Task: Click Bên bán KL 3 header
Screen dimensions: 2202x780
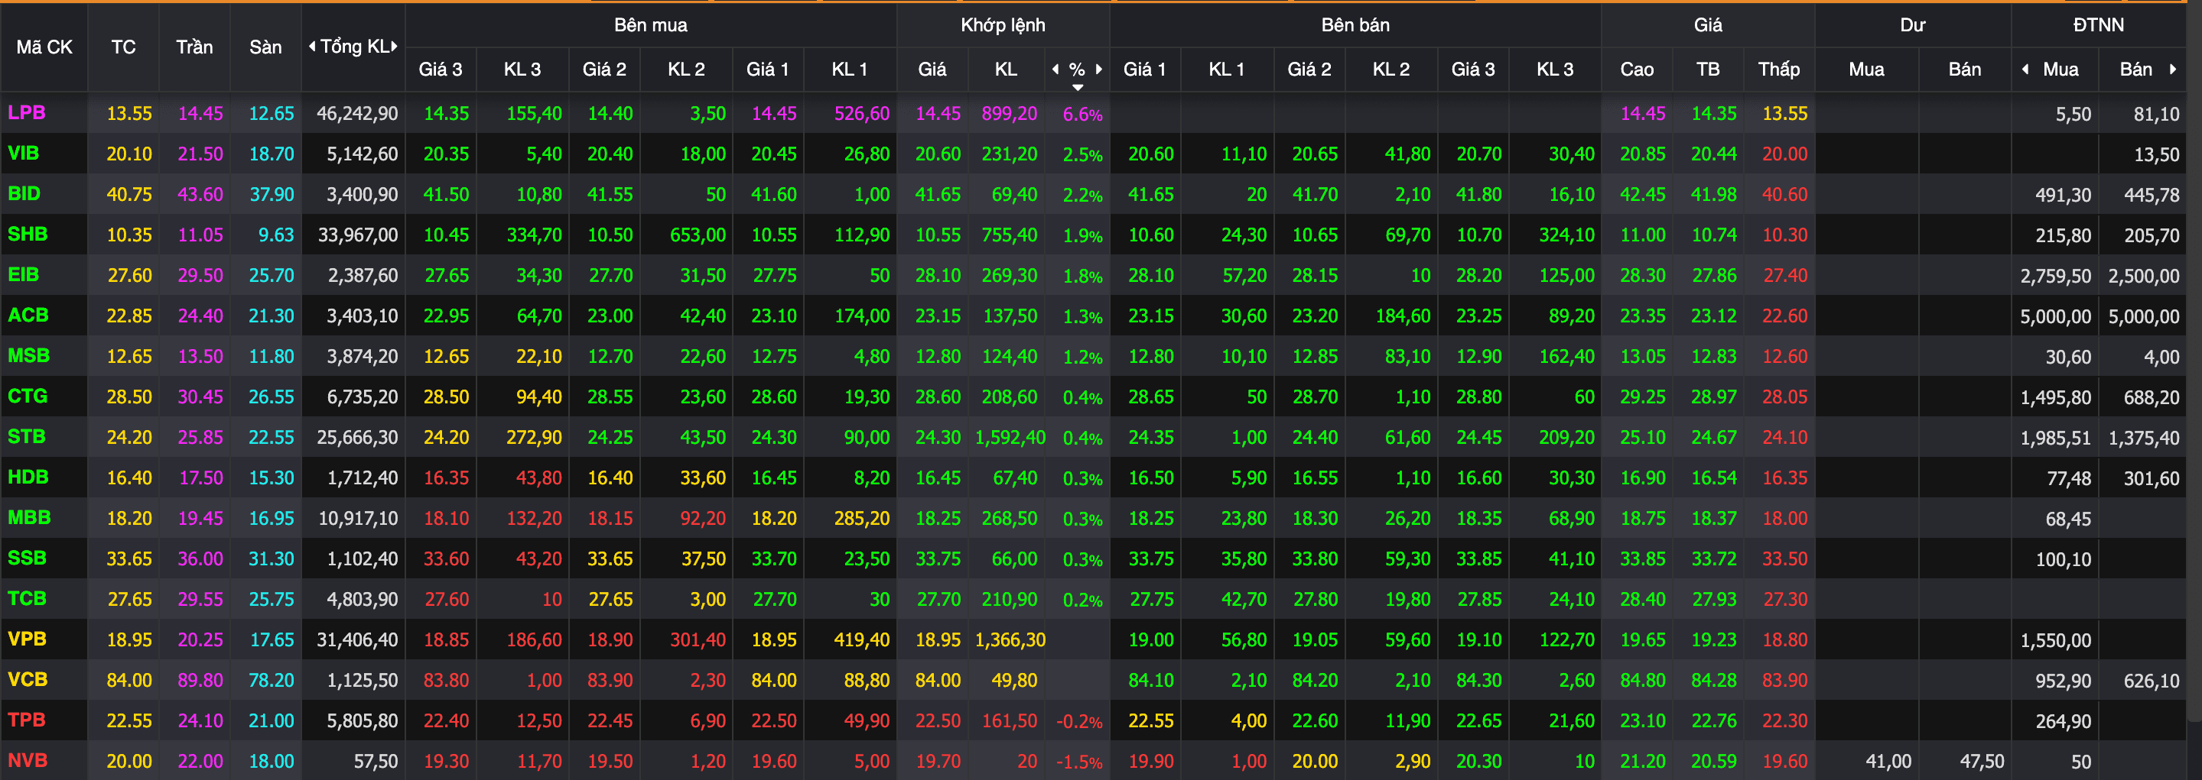Action: click(x=1555, y=69)
